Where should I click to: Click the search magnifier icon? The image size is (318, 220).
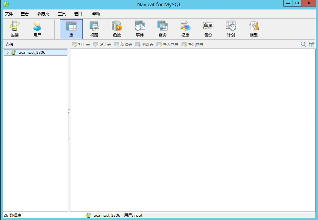[x=303, y=44]
